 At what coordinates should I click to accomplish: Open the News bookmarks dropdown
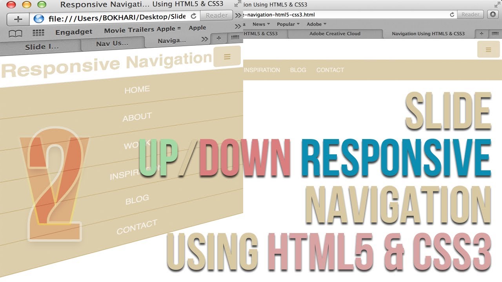click(261, 24)
